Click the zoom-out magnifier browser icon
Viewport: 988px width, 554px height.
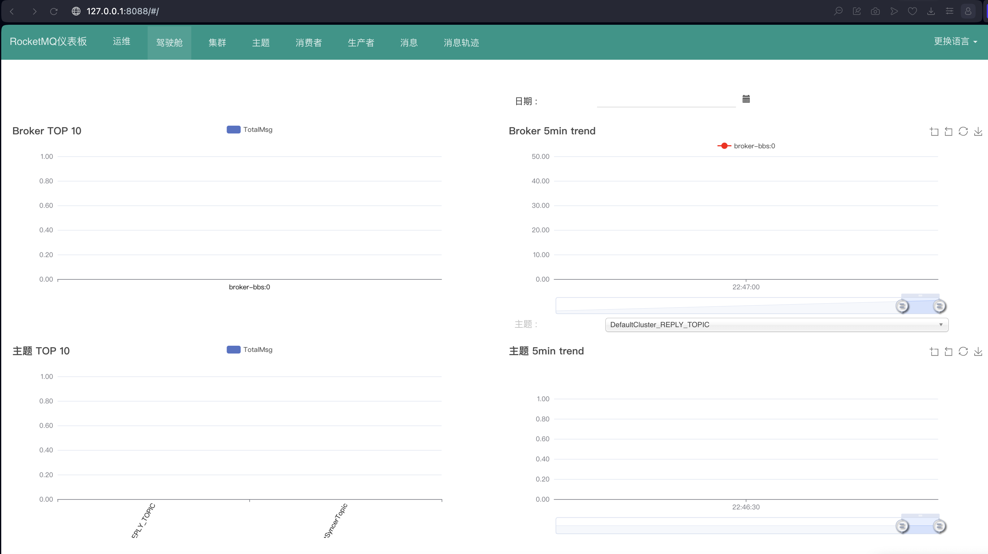[x=838, y=11]
